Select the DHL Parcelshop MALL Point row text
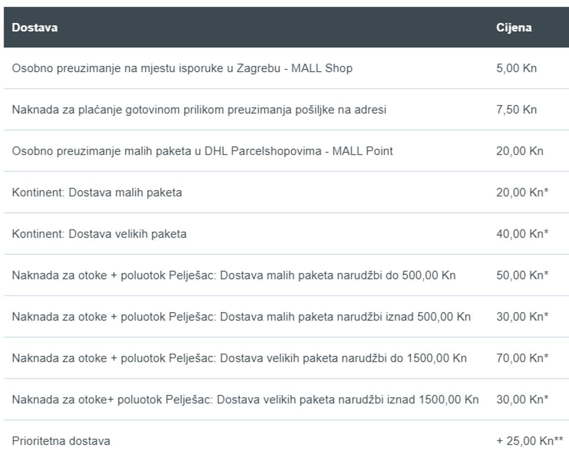Image resolution: width=569 pixels, height=461 pixels. pos(203,151)
